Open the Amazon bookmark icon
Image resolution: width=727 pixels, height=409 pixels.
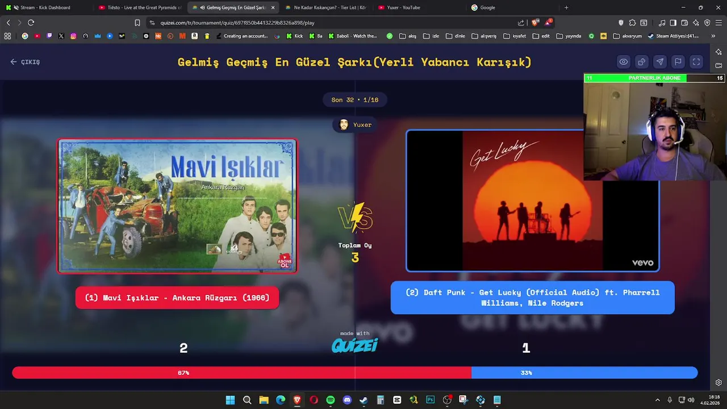point(194,36)
